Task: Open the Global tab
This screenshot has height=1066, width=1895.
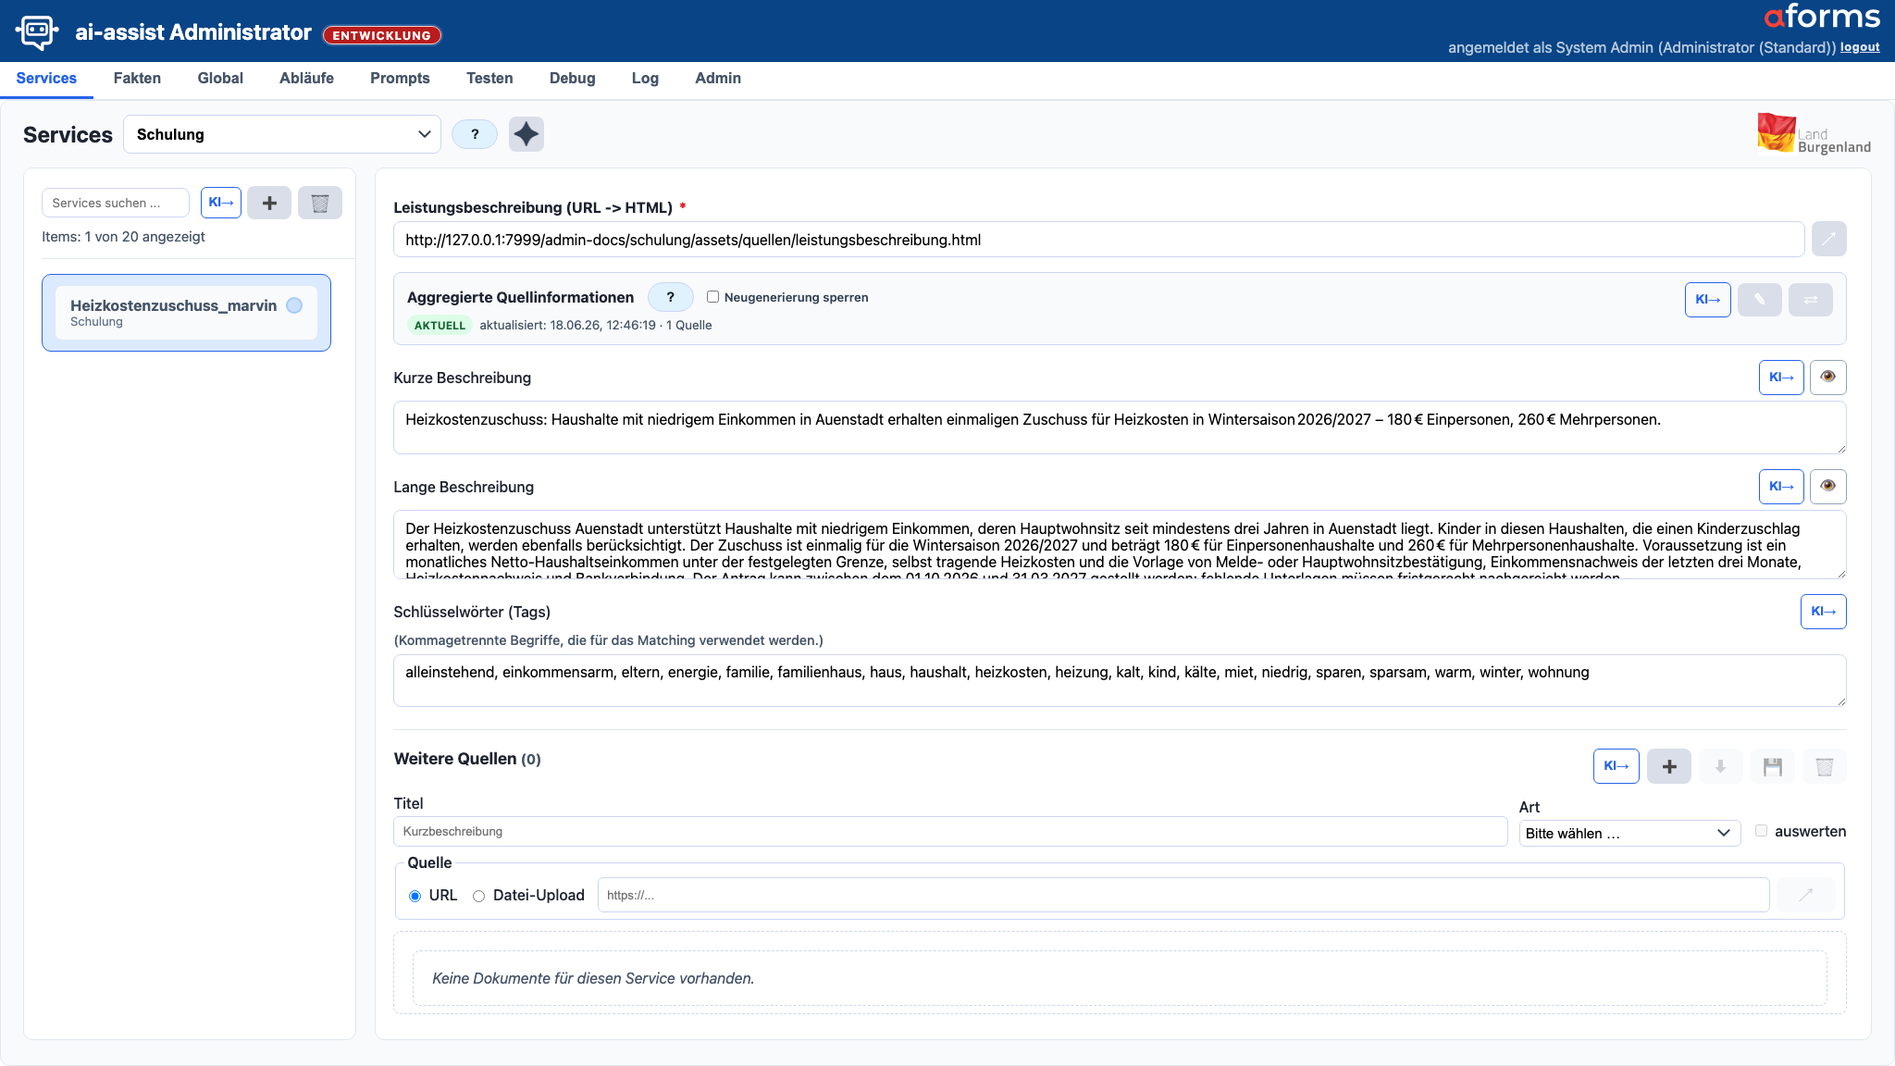Action: [220, 79]
